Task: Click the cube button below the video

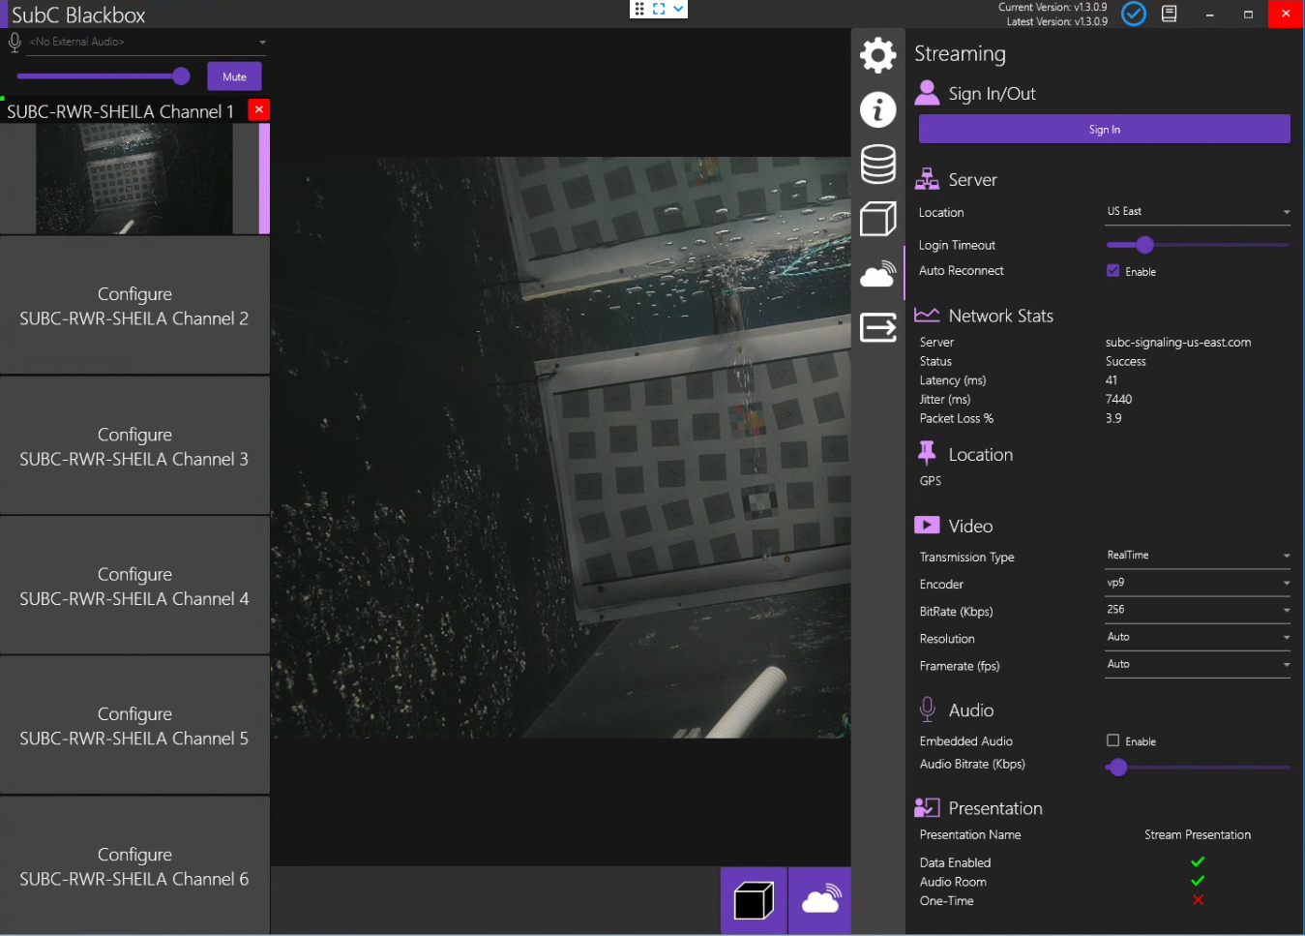Action: pyautogui.click(x=754, y=900)
